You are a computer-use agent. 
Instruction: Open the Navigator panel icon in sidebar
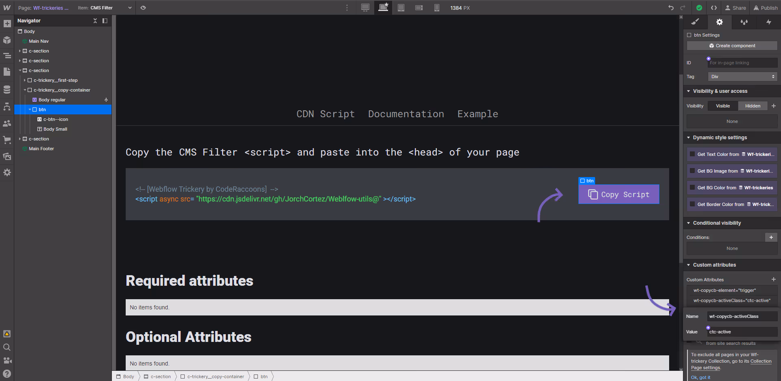(7, 56)
